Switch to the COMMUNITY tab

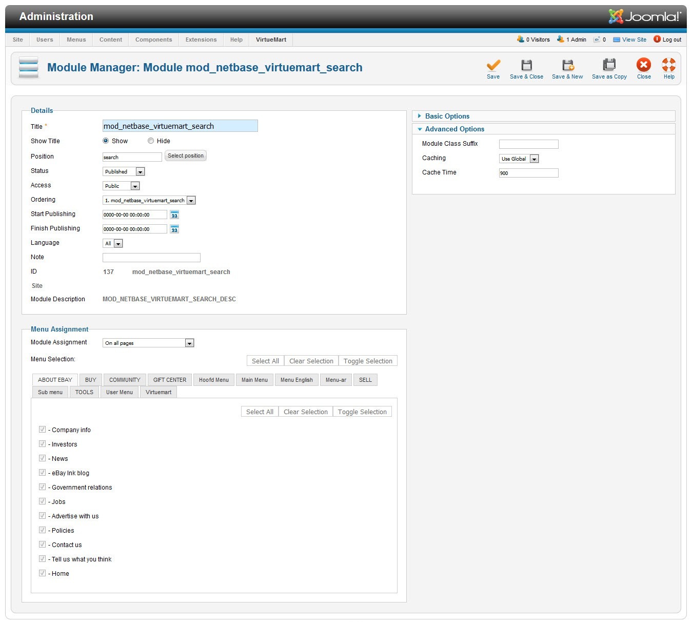(x=125, y=380)
